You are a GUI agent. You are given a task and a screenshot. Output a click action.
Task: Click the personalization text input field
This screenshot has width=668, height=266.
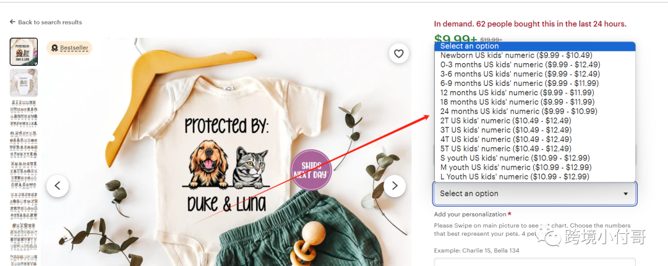[x=534, y=262]
